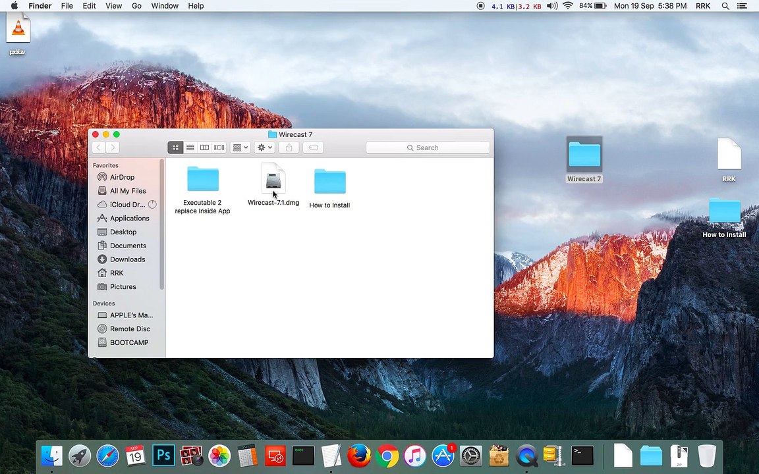
Task: Open the View menu
Action: tap(114, 6)
